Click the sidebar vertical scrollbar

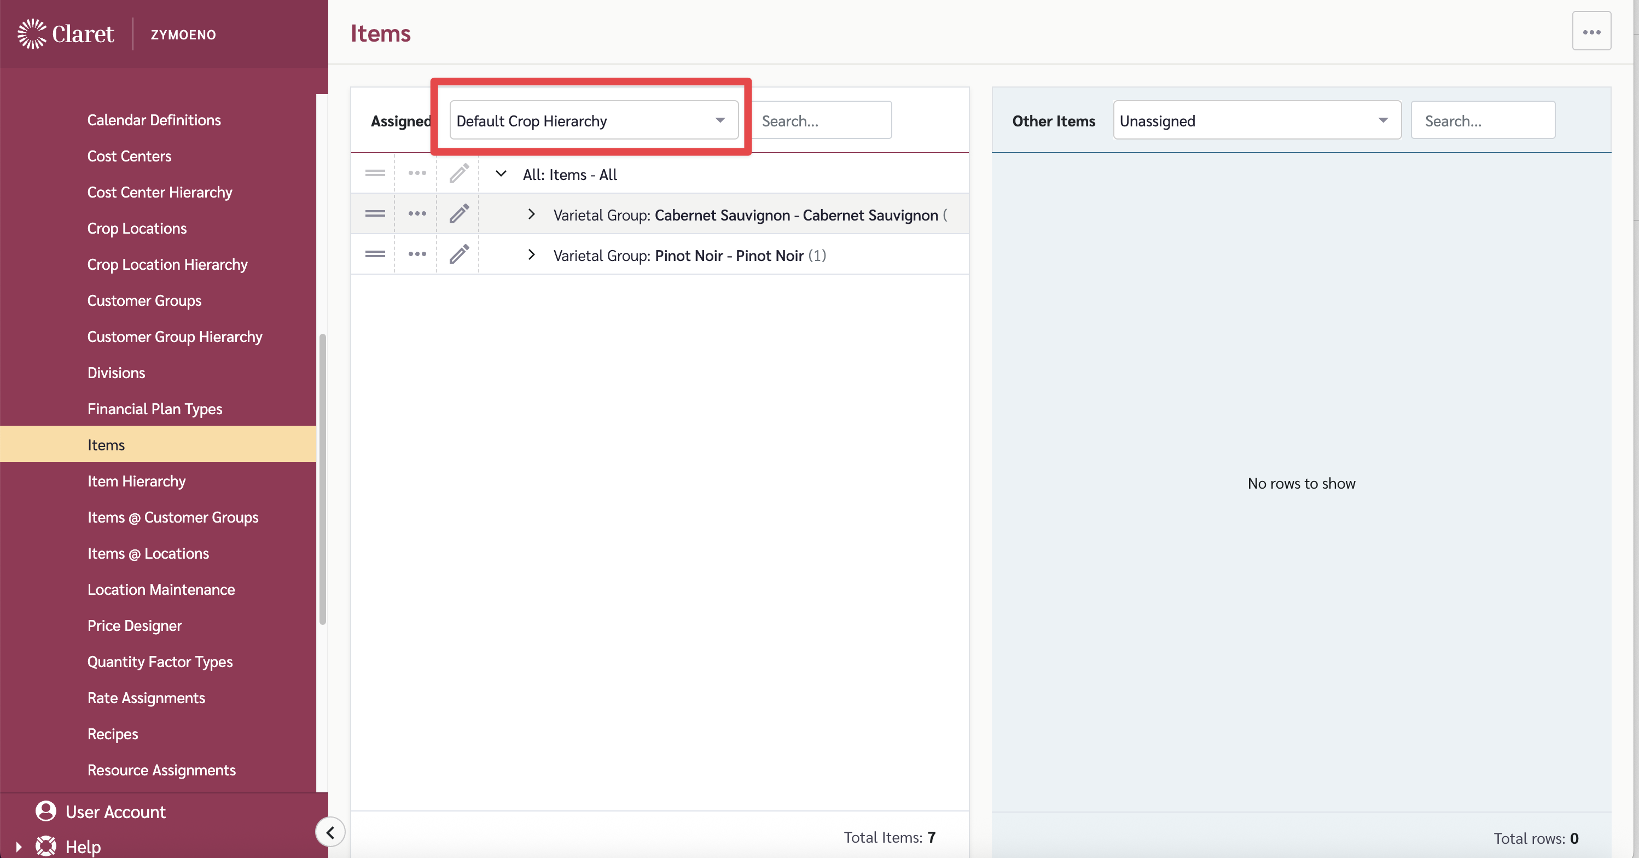(x=323, y=477)
